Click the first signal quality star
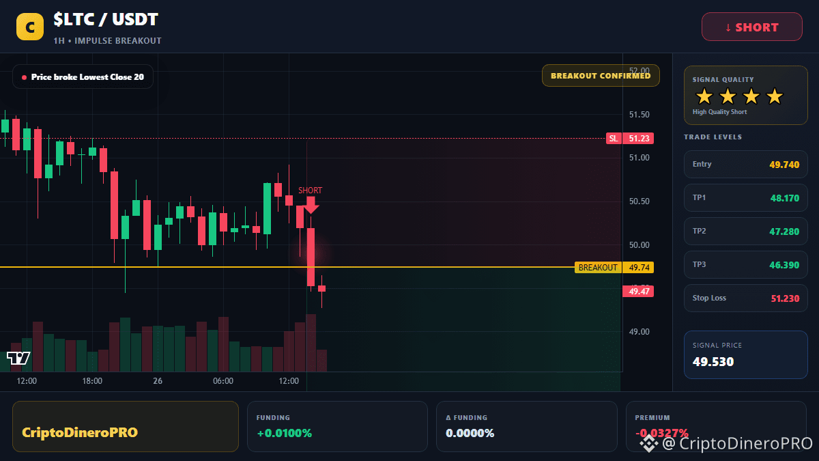819x461 pixels. (704, 96)
